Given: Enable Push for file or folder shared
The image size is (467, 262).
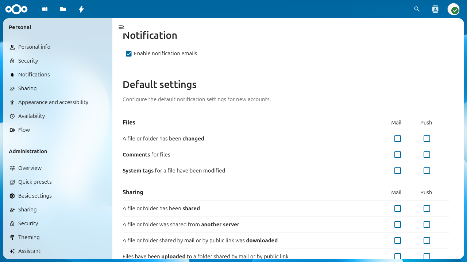Looking at the screenshot, I should 427,209.
